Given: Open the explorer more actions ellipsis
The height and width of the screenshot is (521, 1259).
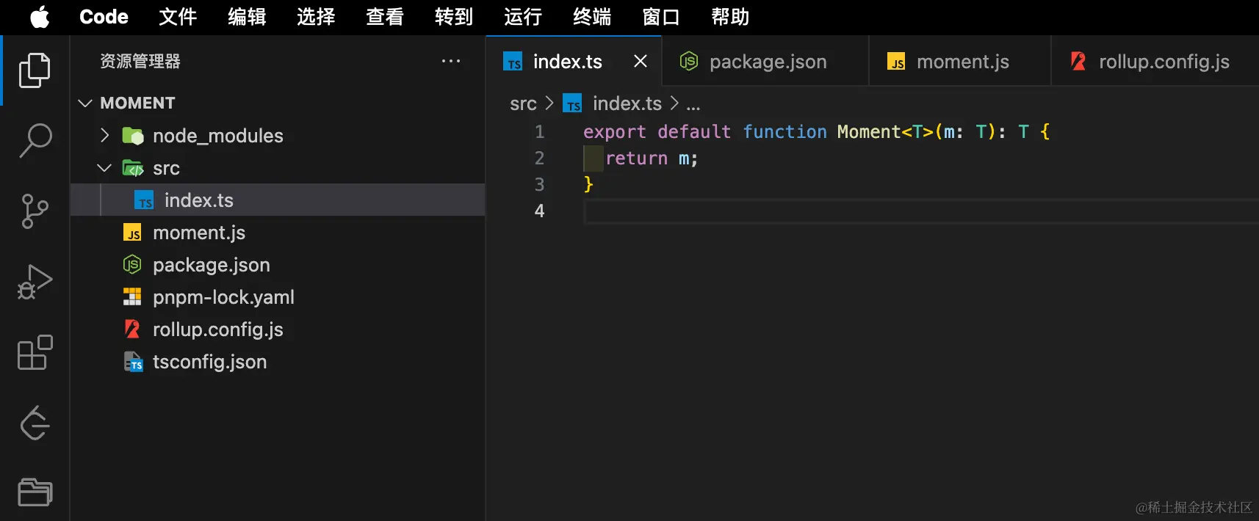Looking at the screenshot, I should (451, 61).
